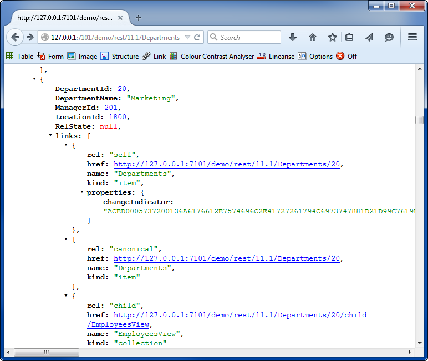This screenshot has height=361, width=428.
Task: Open the Downloads arrow icon
Action: pyautogui.click(x=293, y=37)
